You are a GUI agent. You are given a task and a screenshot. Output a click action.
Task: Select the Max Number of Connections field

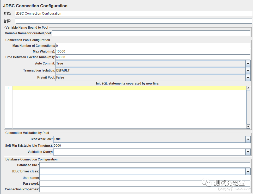(x=153, y=46)
